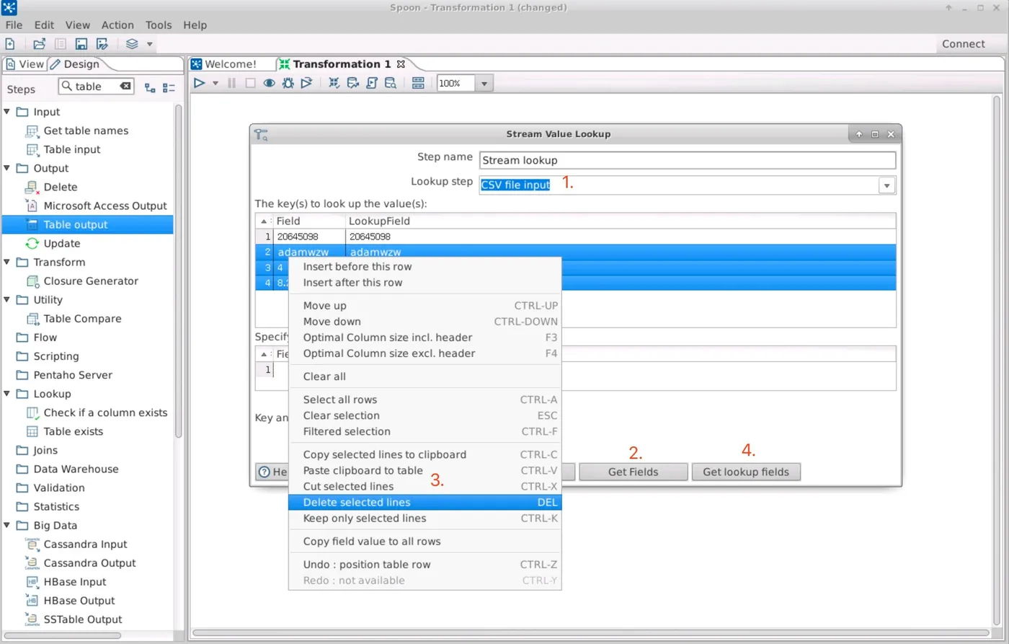
Task: Select Table Compare step
Action: (x=82, y=318)
